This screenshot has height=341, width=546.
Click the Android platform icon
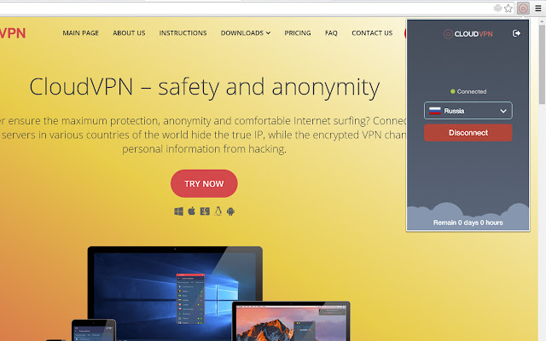[230, 211]
